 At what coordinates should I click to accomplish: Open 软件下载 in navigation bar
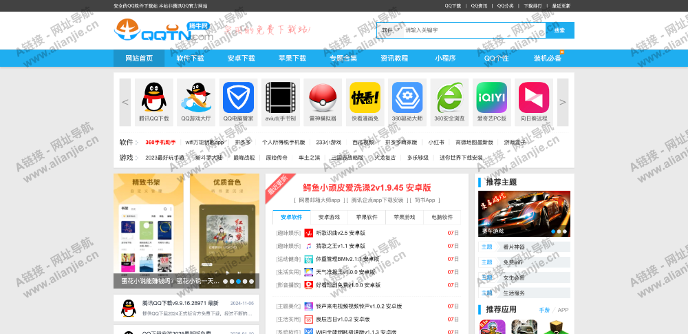pyautogui.click(x=190, y=58)
